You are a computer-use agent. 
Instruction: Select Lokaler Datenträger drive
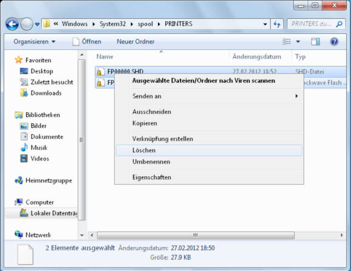(x=54, y=213)
